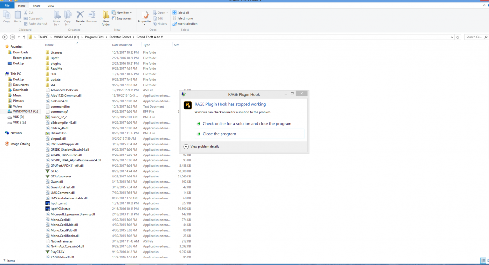This screenshot has width=489, height=265.
Task: Open the New item dropdown
Action: pyautogui.click(x=122, y=13)
